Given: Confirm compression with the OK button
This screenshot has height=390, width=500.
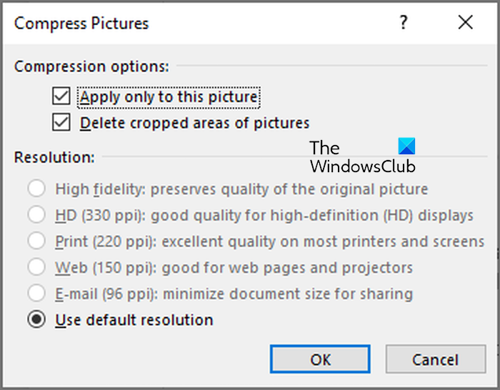Looking at the screenshot, I should point(321,359).
